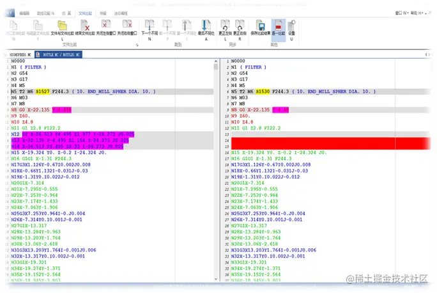Open the last ribbon tab after 传输
This screenshot has height=293, width=437.
click(121, 13)
